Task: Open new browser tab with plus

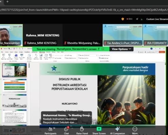Action: coord(7,2)
